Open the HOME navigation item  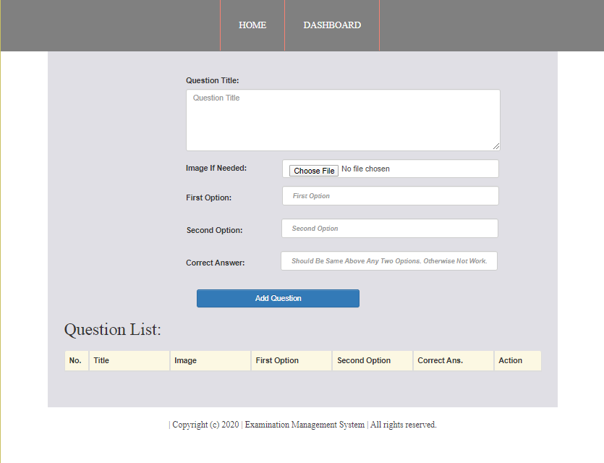click(252, 25)
